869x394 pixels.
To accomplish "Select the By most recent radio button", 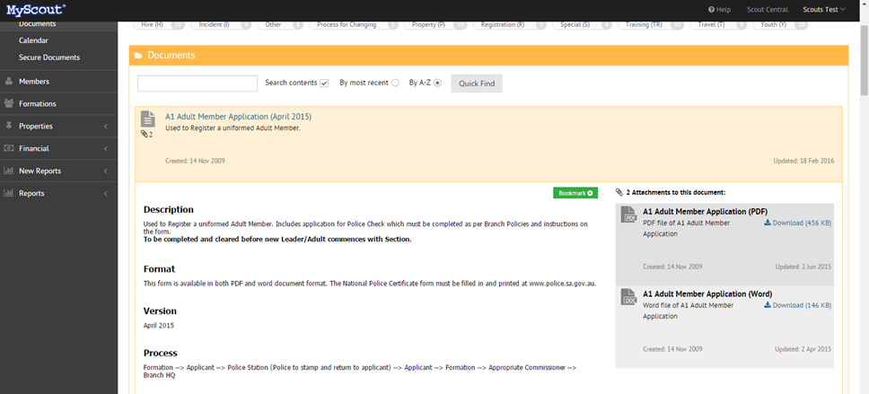I will point(395,83).
